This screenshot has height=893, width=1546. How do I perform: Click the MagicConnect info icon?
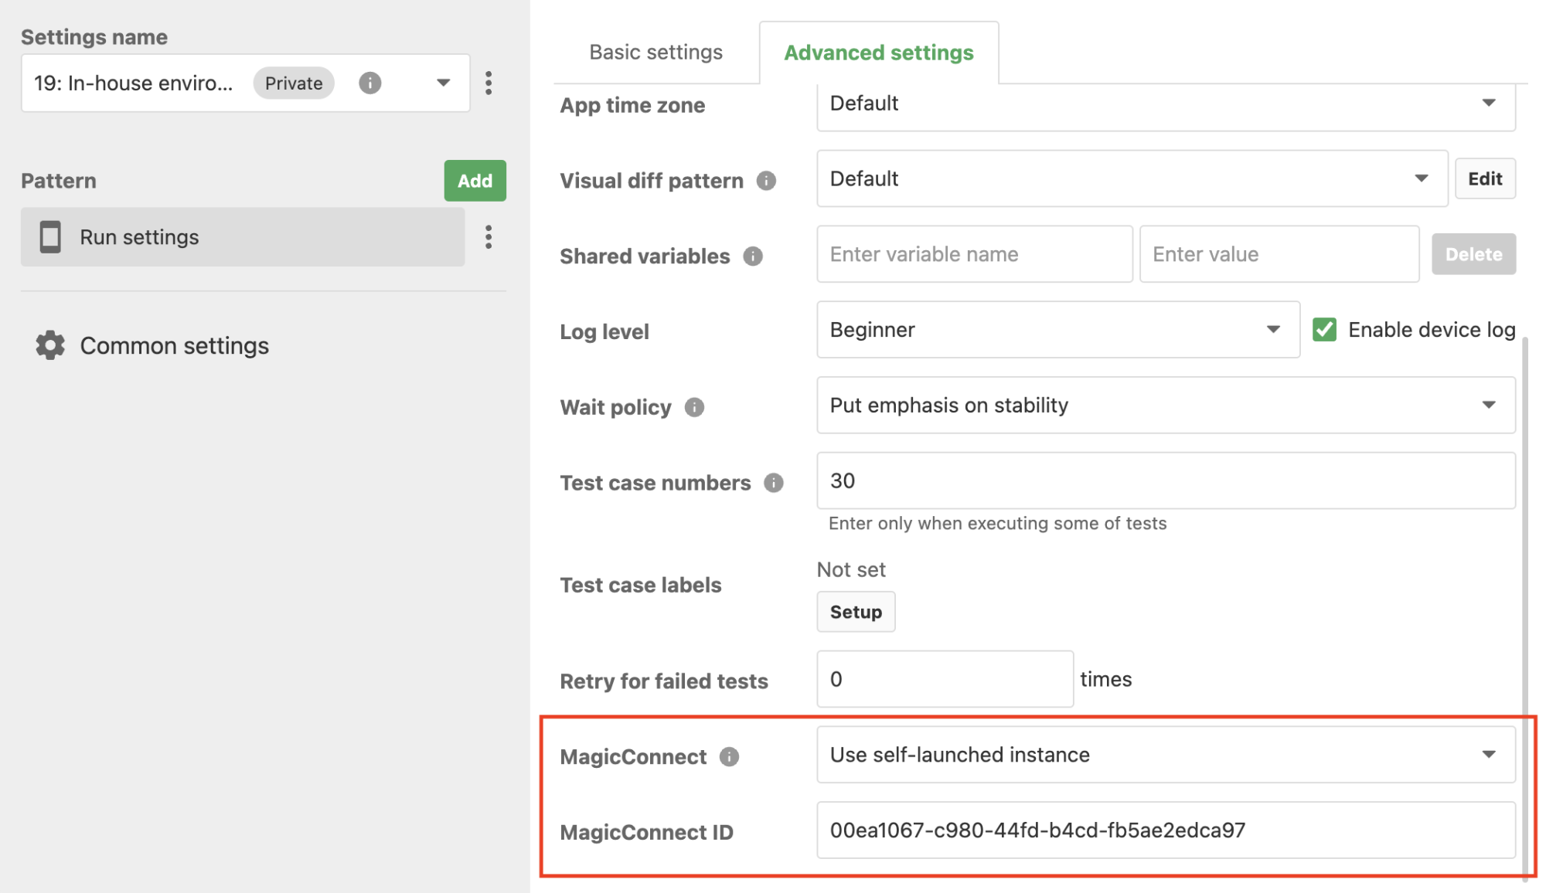[x=729, y=756]
